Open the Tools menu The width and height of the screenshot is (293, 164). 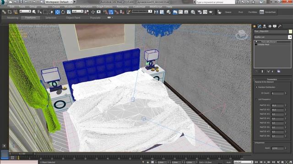click(x=22, y=6)
